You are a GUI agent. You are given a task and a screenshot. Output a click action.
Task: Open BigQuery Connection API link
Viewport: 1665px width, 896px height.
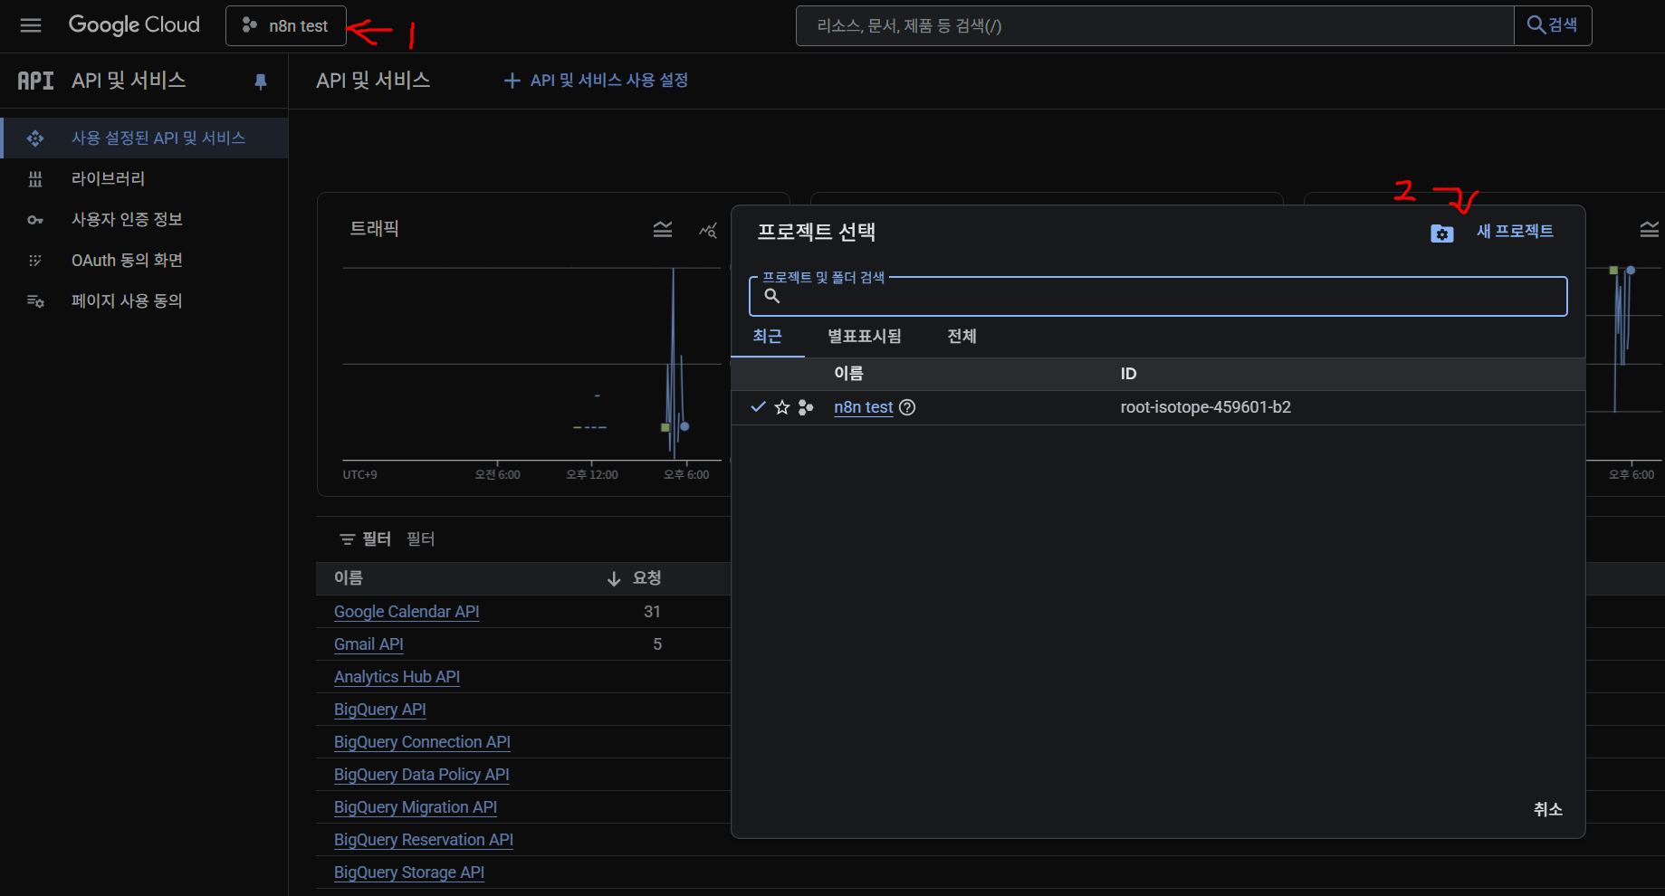(x=422, y=742)
